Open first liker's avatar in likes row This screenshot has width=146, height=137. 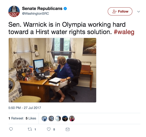pyautogui.click(x=44, y=119)
